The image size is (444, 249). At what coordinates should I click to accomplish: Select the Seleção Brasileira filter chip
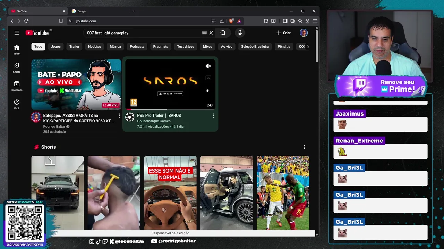255,46
